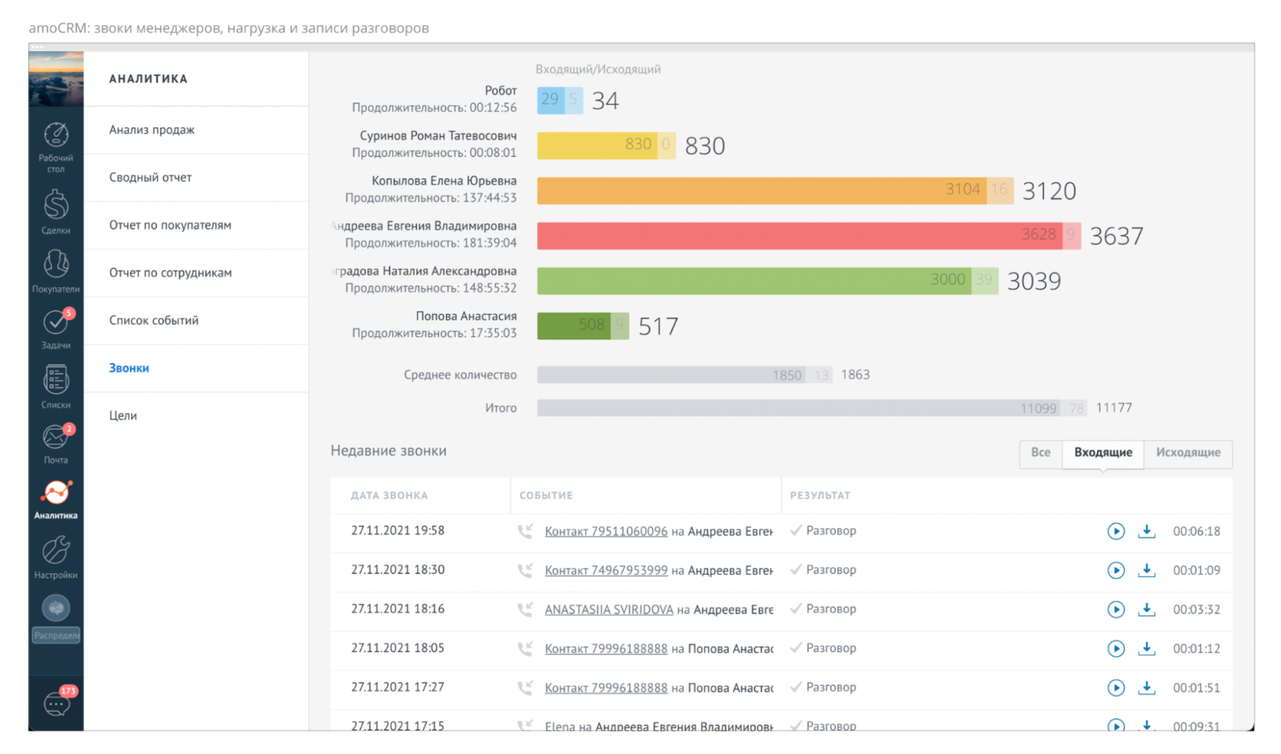This screenshot has width=1281, height=754.
Task: Play the 27.11.2021 18:16 call recording
Action: point(1116,609)
